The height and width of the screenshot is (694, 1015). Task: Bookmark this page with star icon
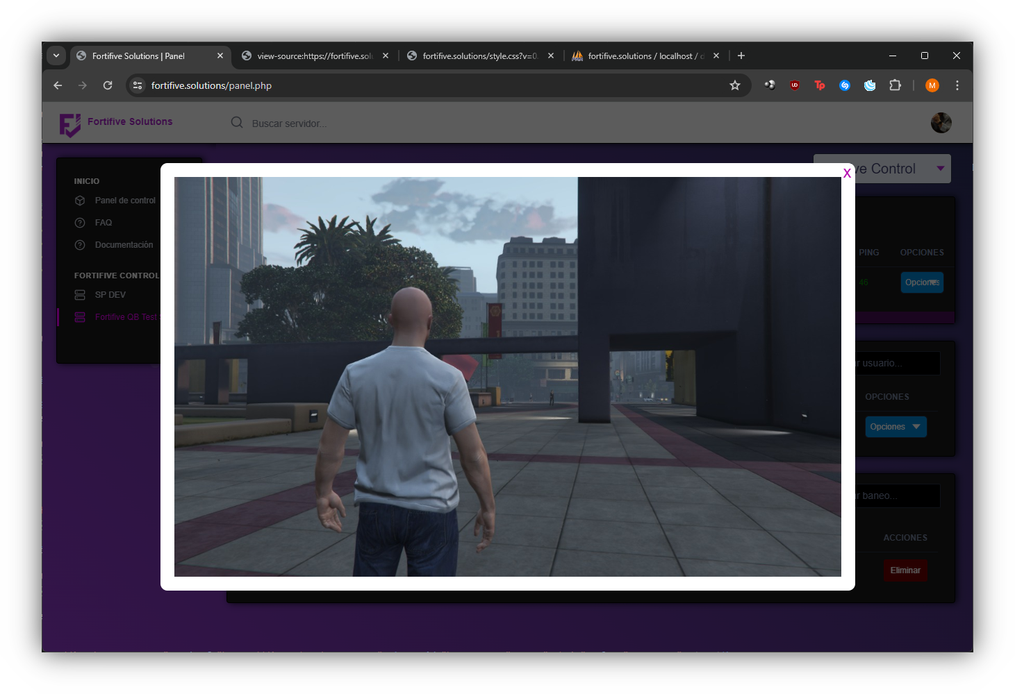[x=735, y=85]
